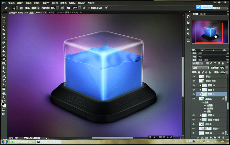Image resolution: width=230 pixels, height=145 pixels.
Task: Toggle the 内阴影 effect visibility
Action: click(205, 106)
